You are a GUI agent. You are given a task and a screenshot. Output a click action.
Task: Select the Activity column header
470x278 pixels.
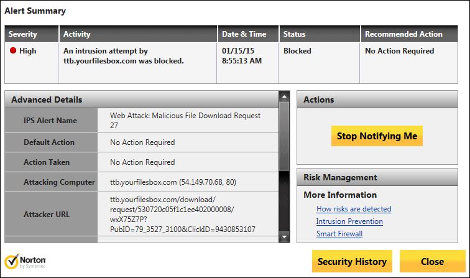click(138, 34)
